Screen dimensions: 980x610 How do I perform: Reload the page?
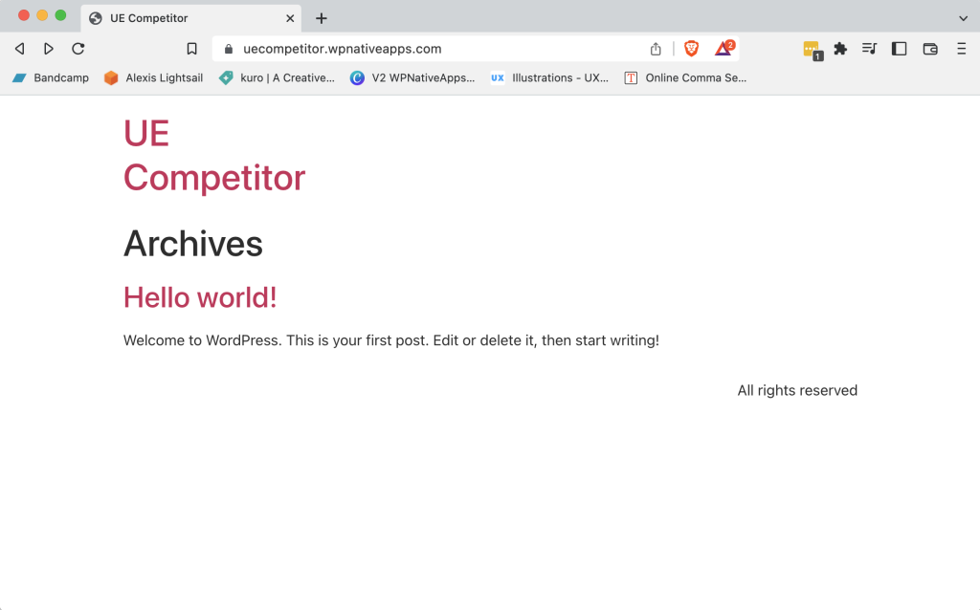78,49
